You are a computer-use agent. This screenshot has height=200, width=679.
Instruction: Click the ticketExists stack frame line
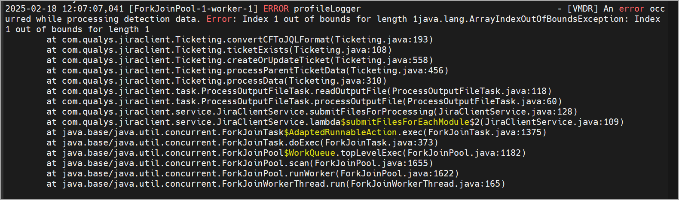point(219,50)
